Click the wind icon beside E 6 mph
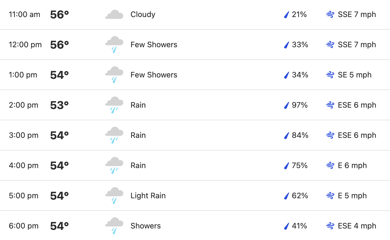Viewport: 390px width, 240px height. coord(330,165)
